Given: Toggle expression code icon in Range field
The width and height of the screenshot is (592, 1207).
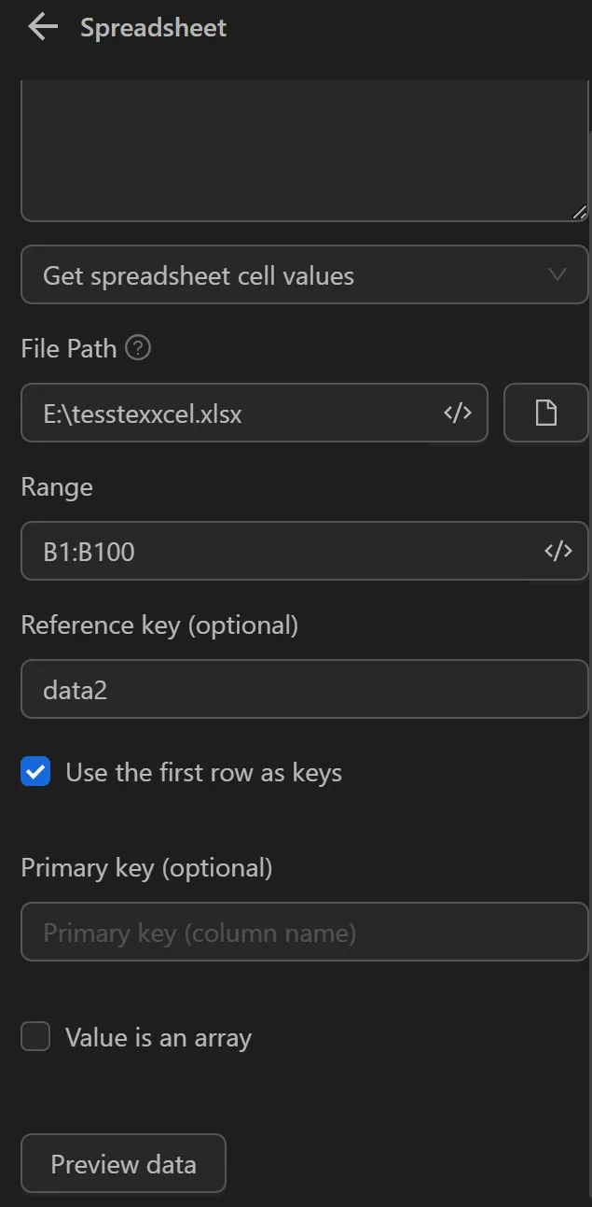Looking at the screenshot, I should click(558, 551).
